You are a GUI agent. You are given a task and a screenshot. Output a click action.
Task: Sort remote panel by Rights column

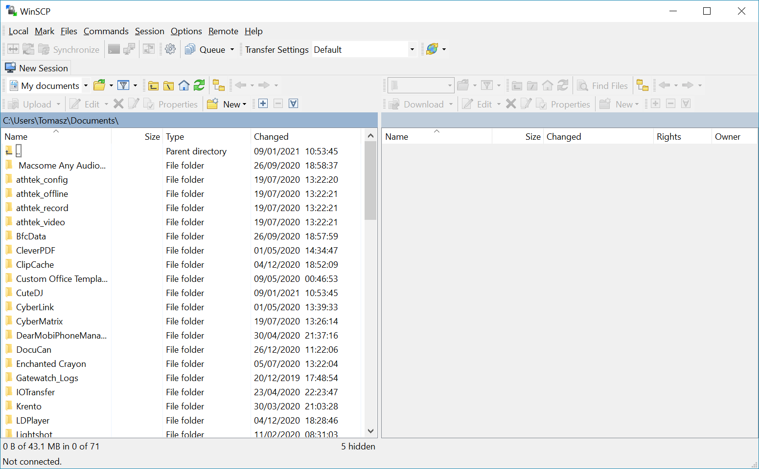click(682, 137)
